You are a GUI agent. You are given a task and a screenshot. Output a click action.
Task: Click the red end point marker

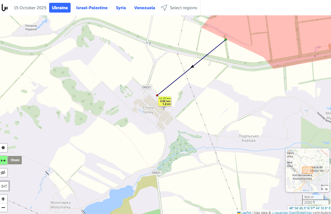(157, 95)
